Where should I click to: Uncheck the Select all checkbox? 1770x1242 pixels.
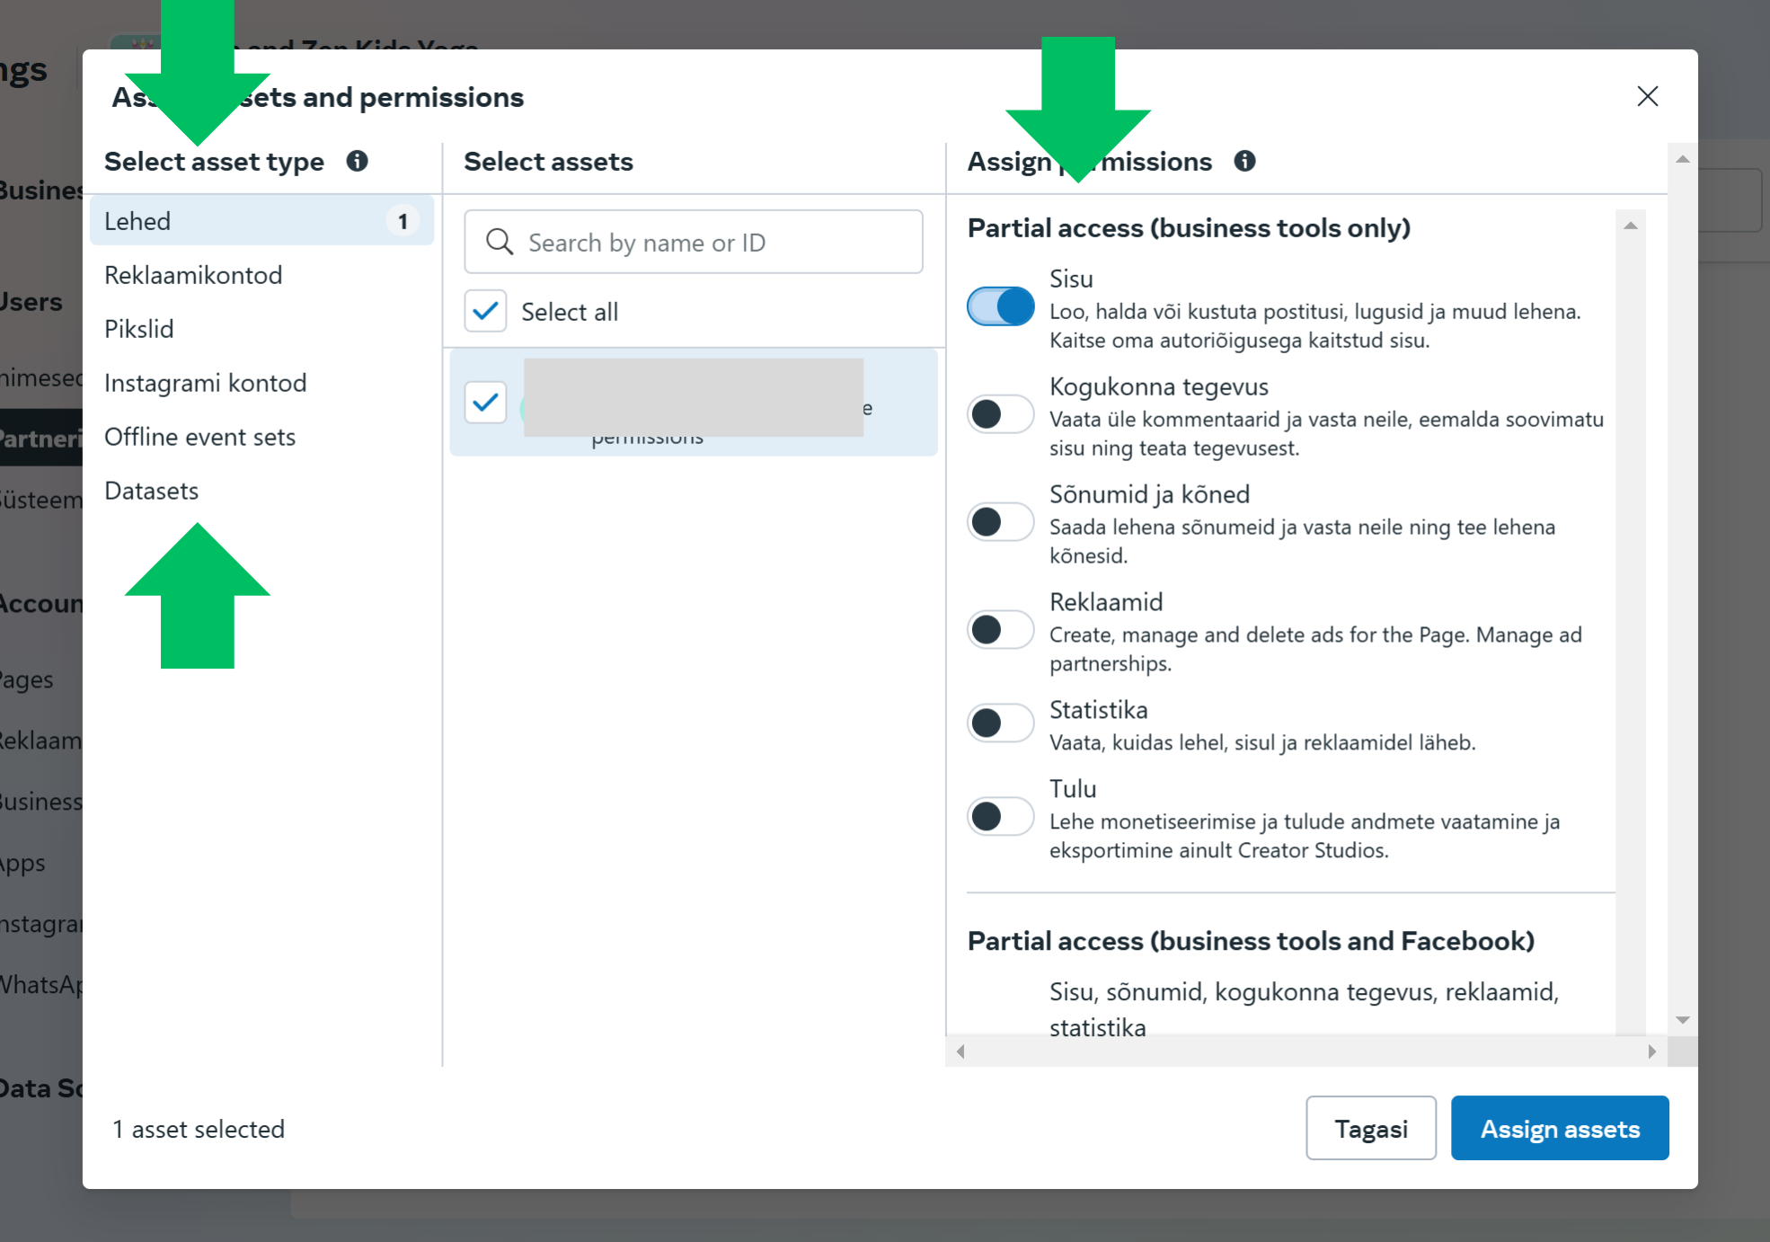click(x=485, y=312)
